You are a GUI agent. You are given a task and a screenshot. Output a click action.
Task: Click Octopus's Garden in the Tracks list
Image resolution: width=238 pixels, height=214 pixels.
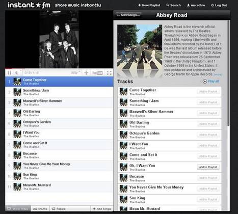point(144,133)
